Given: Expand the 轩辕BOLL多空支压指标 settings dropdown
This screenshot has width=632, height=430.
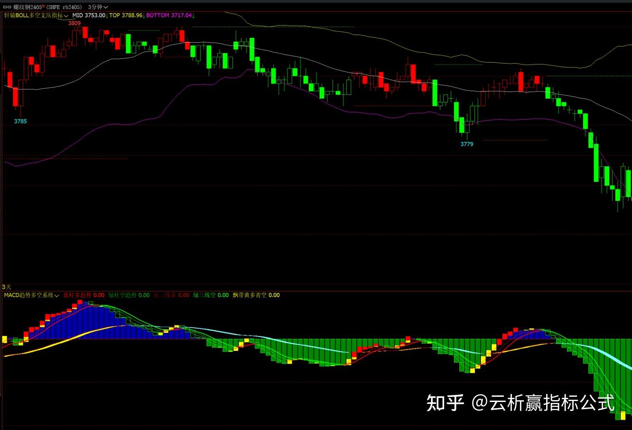Looking at the screenshot, I should [x=67, y=16].
